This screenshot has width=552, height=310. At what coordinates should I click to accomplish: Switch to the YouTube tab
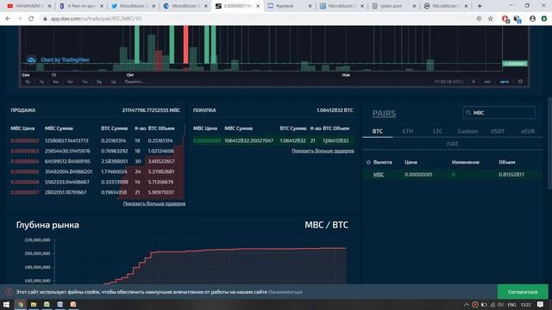pyautogui.click(x=28, y=6)
